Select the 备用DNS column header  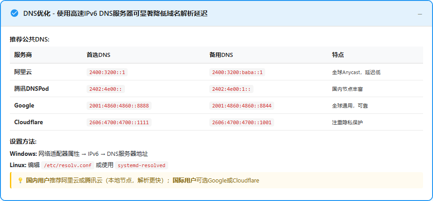221,55
